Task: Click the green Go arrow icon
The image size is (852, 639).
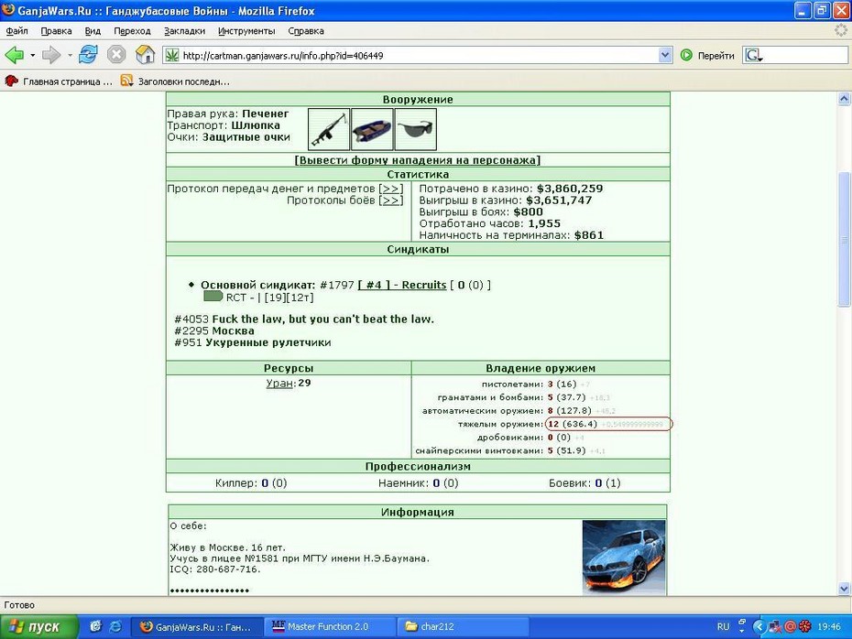Action: coord(686,55)
